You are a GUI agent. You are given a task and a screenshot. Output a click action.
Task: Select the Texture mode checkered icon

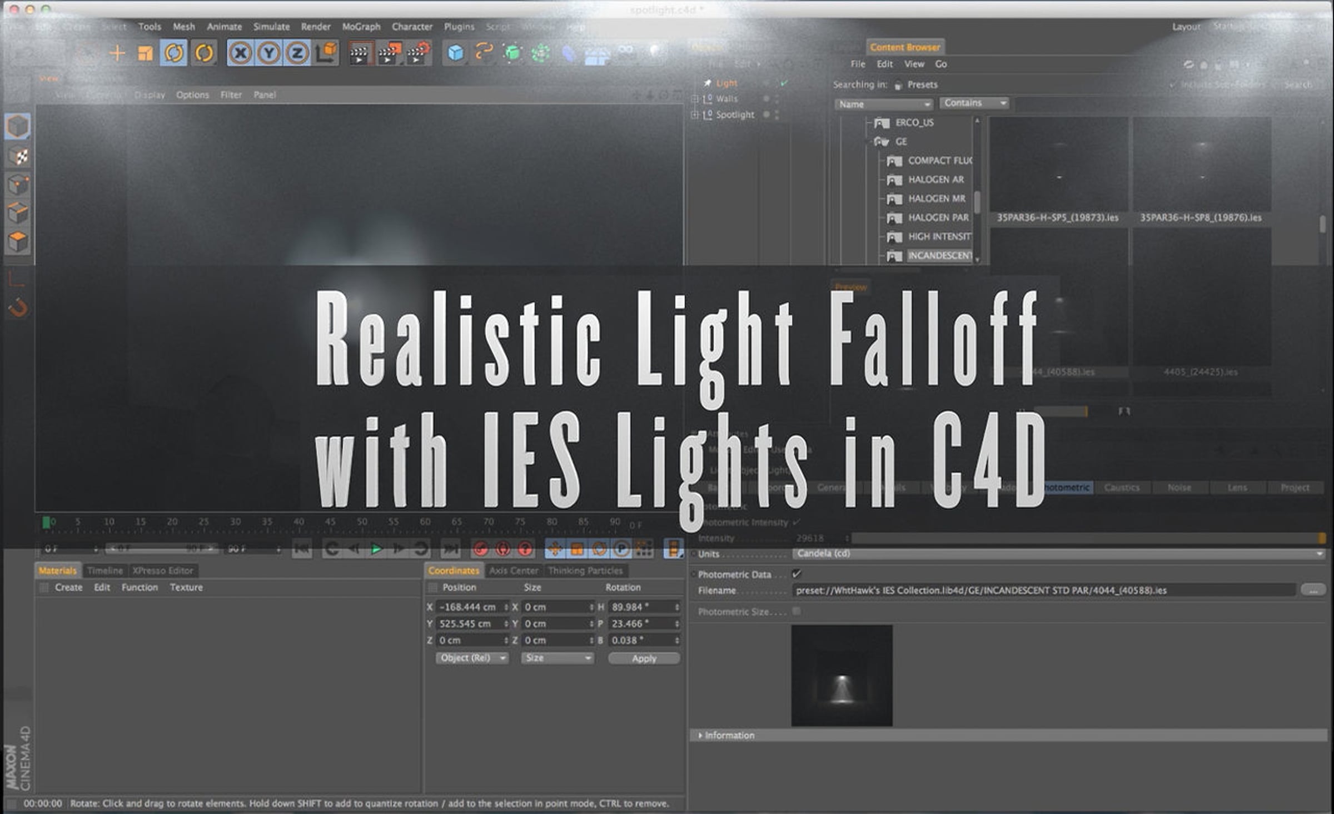click(18, 156)
